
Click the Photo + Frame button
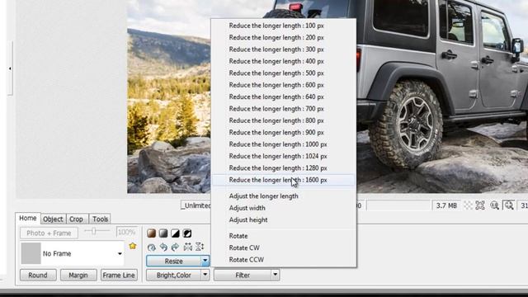click(49, 233)
